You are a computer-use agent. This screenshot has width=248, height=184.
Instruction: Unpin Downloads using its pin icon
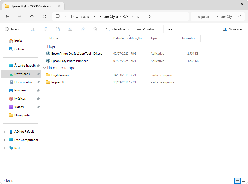point(38,74)
